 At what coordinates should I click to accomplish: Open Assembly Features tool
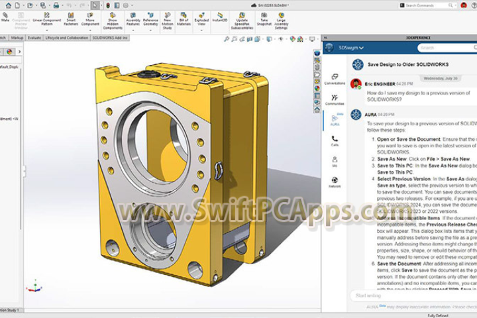tap(133, 19)
